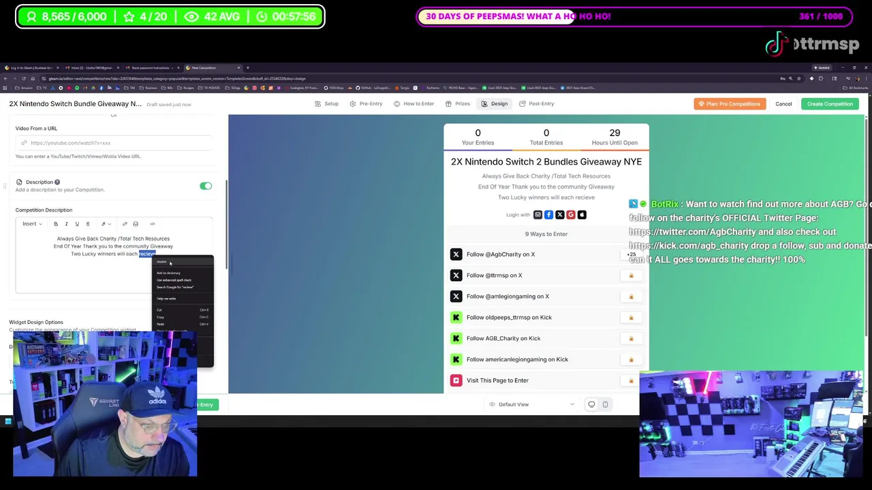The width and height of the screenshot is (872, 490).
Task: Click lock icon of Follow americanlegiongaming row
Action: coord(631,359)
